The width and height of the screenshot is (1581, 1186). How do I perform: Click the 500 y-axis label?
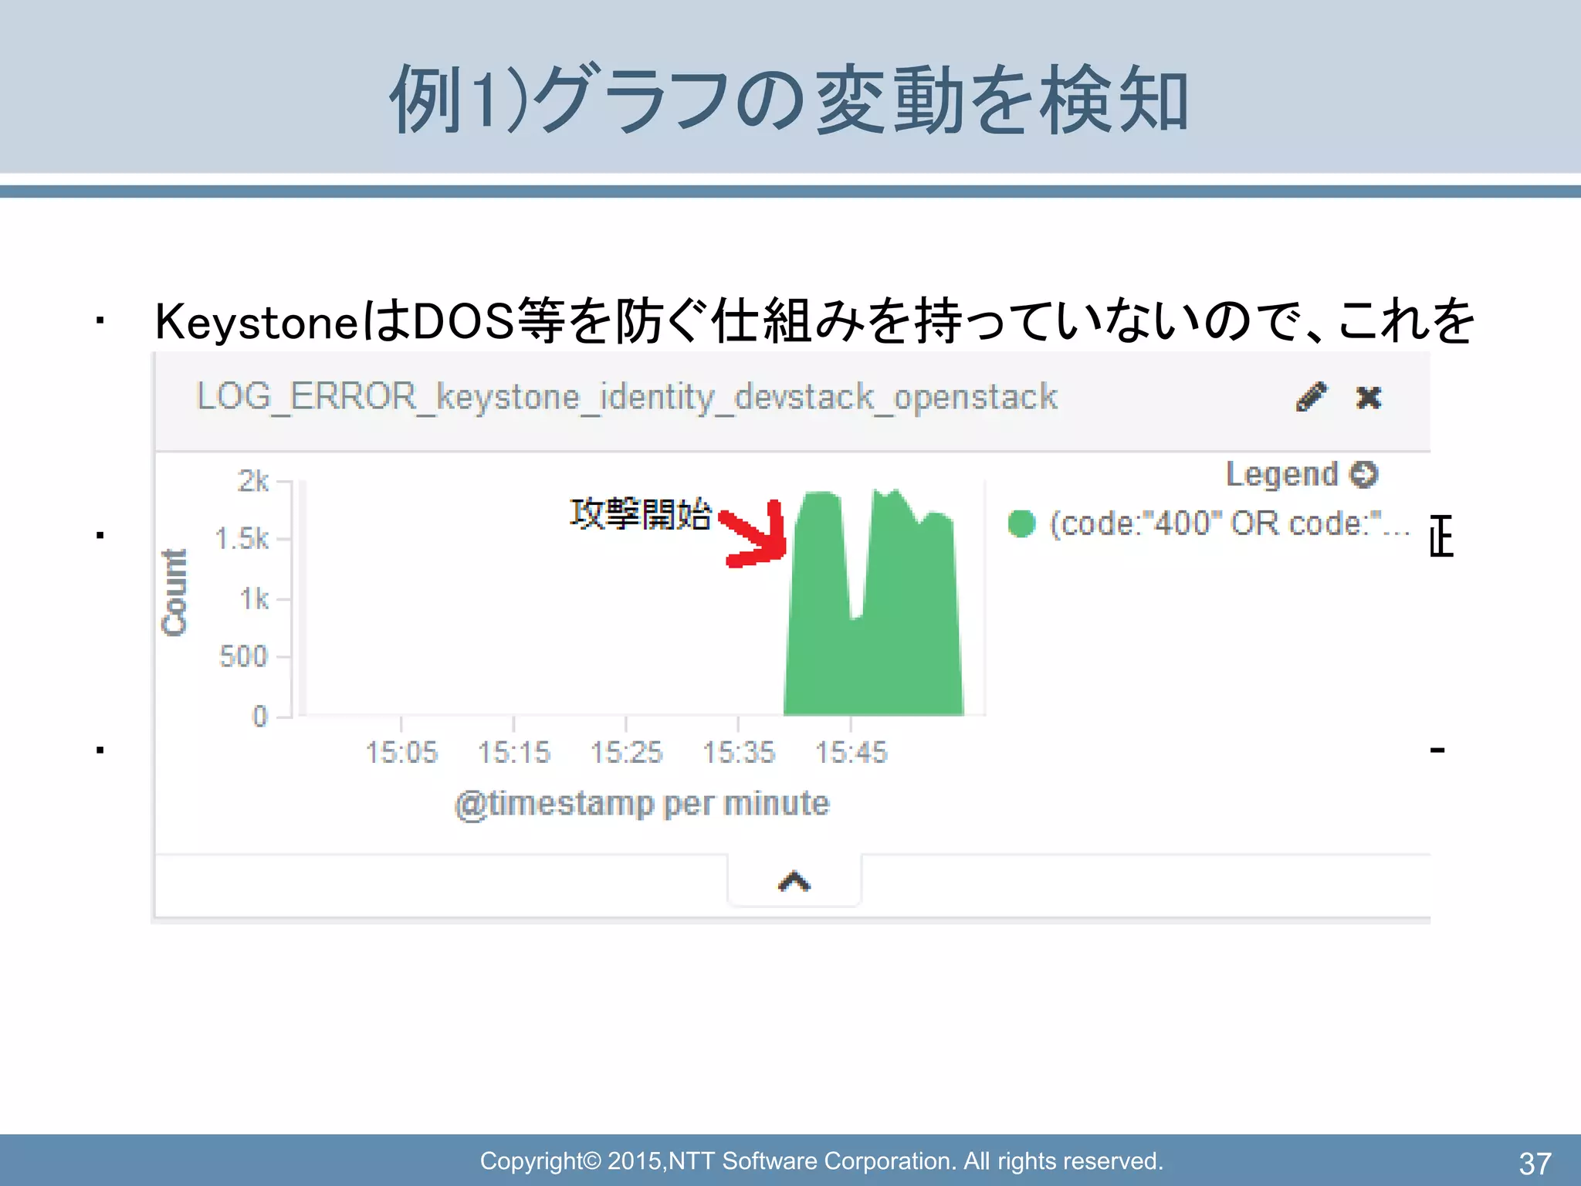243,656
